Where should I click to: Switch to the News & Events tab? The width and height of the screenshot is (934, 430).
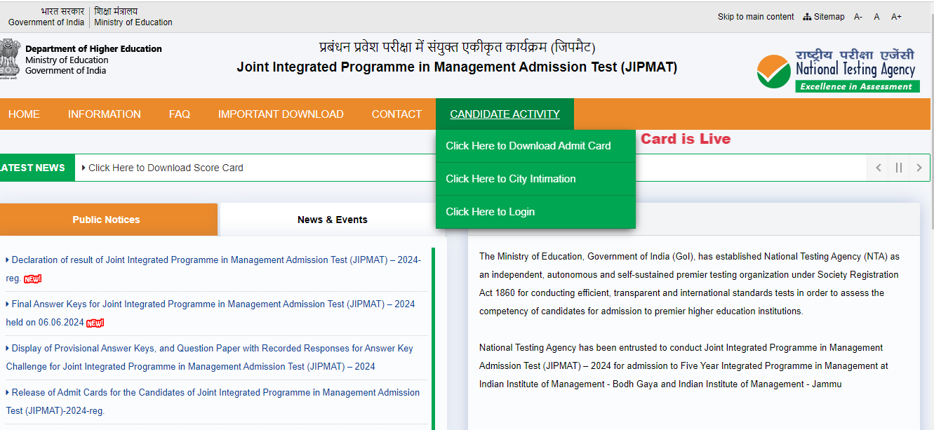[x=332, y=220]
